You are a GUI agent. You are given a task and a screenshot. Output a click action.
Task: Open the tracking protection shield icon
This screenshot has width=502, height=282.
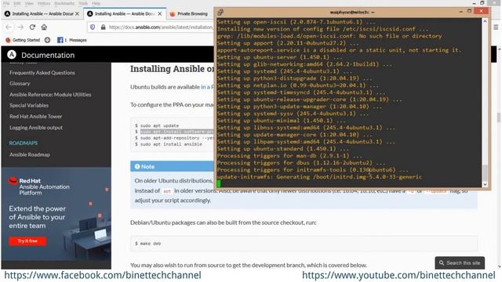(93, 27)
